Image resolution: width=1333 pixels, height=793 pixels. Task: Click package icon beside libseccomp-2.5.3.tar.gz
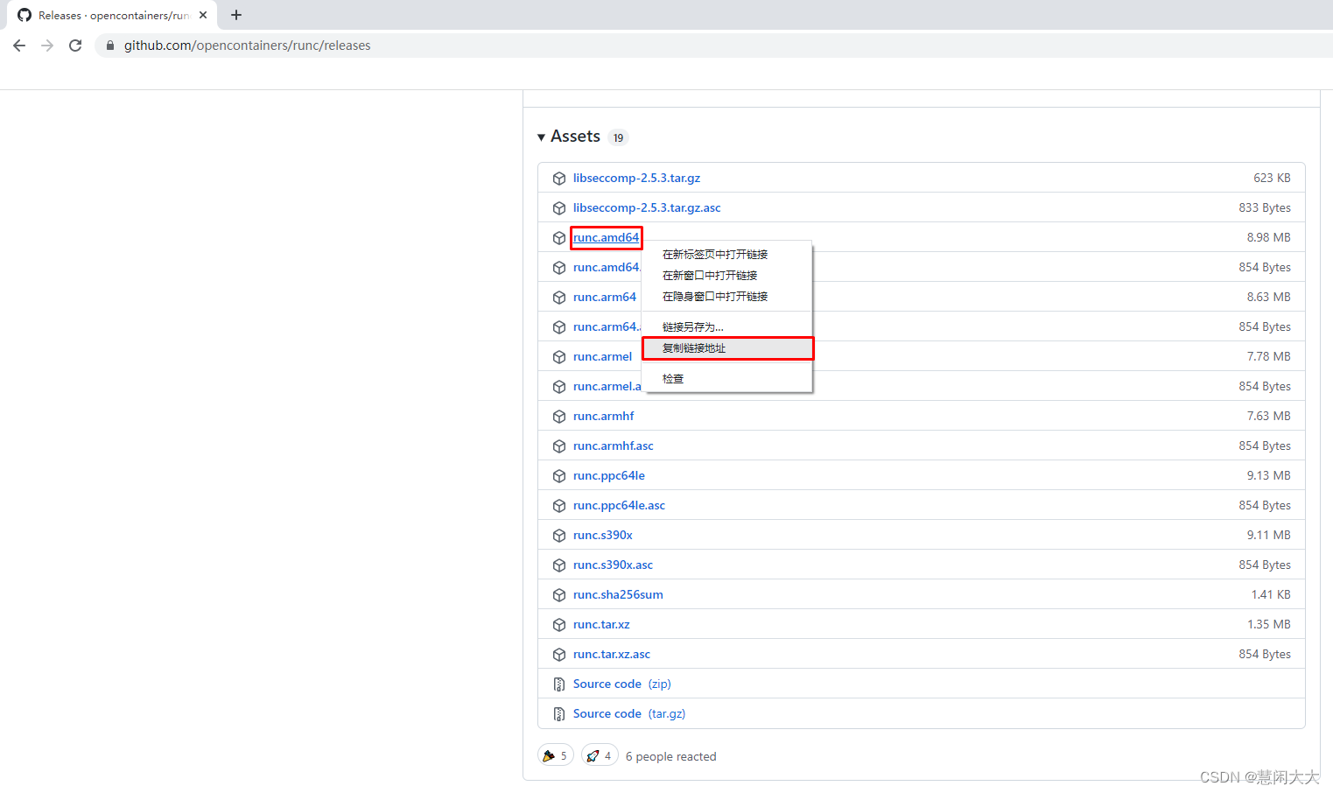pos(559,179)
